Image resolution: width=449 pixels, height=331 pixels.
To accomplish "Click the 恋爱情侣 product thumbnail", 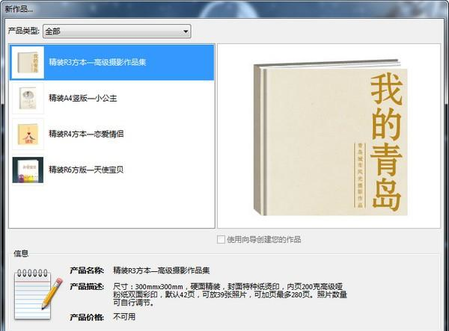I will 28,134.
